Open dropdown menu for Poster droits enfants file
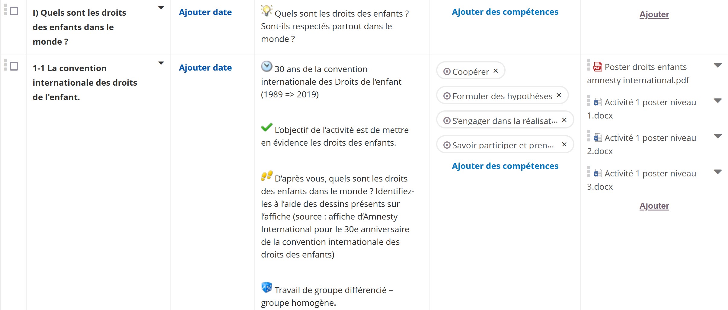 tap(718, 65)
